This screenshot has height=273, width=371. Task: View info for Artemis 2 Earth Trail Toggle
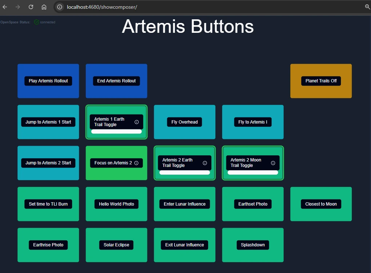(205, 163)
